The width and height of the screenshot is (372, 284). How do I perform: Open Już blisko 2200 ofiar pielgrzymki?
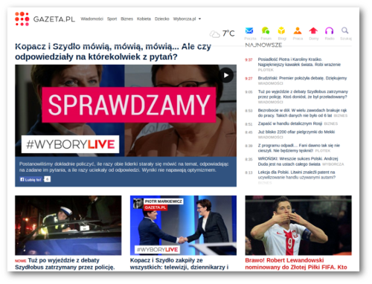[x=296, y=132]
